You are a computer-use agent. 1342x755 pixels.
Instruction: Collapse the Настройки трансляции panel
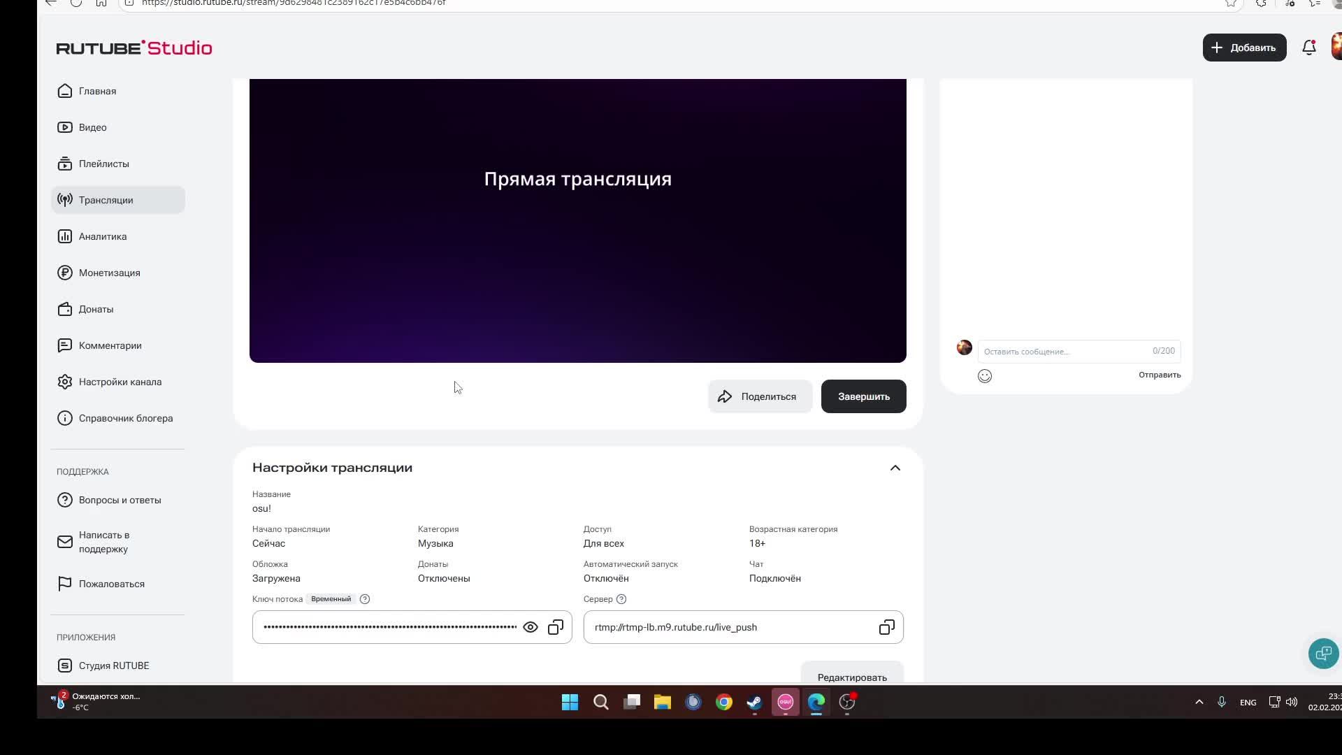(895, 468)
